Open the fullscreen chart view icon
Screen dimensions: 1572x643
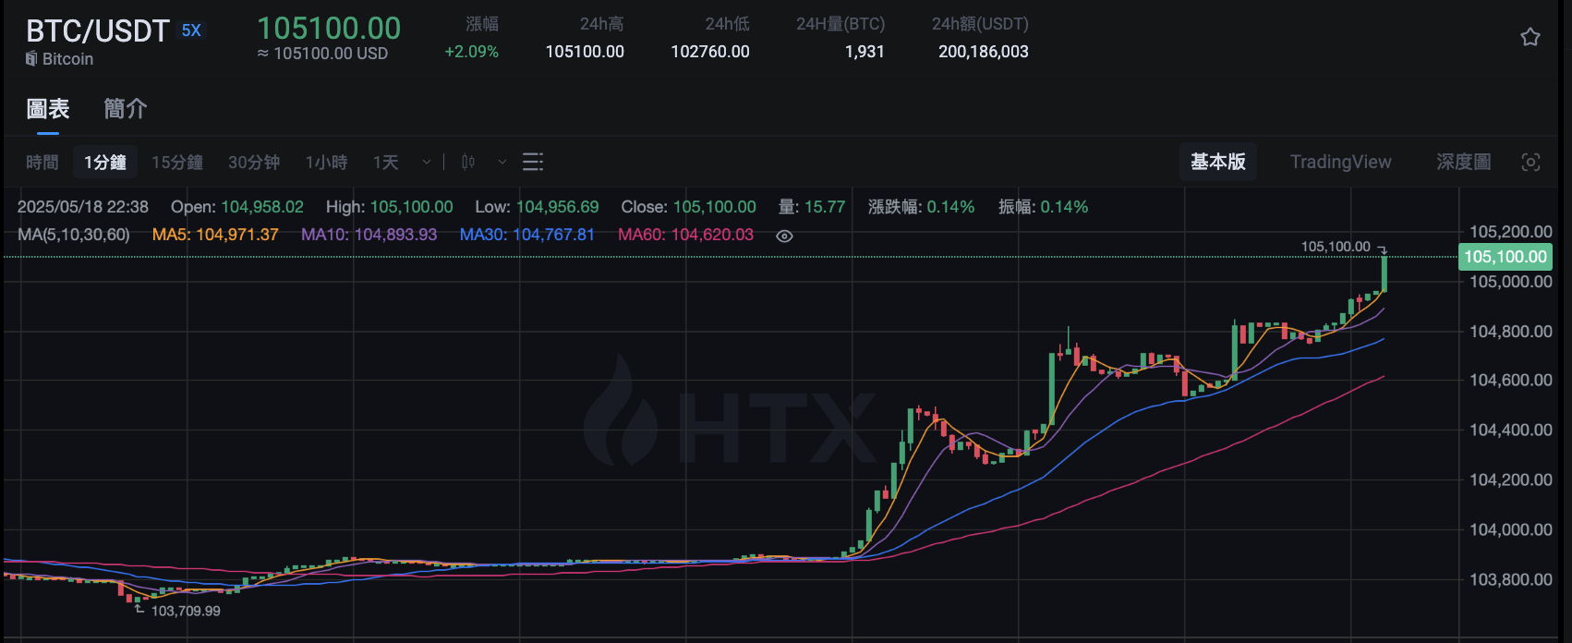(1530, 163)
